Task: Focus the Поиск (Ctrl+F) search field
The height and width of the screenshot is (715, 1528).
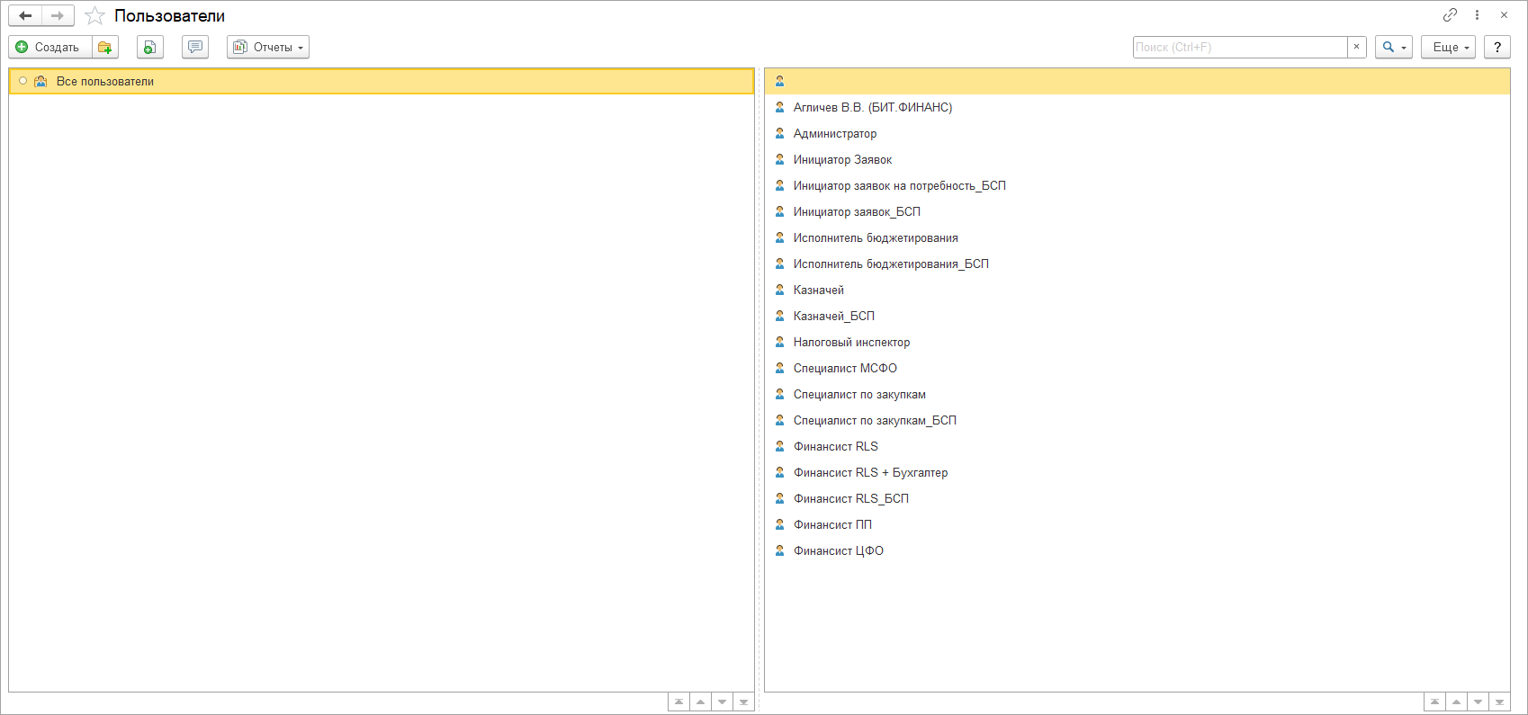Action: pos(1240,47)
